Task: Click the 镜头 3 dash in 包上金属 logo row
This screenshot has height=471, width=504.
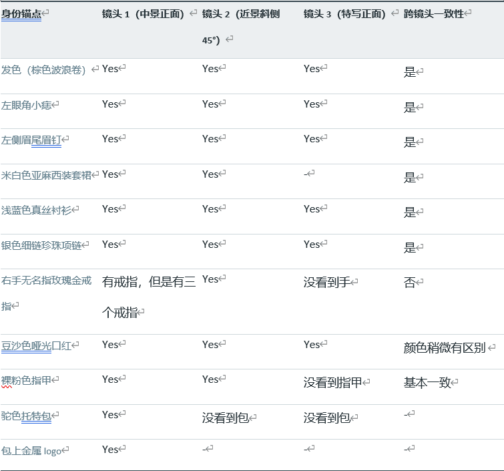Action: (x=305, y=449)
